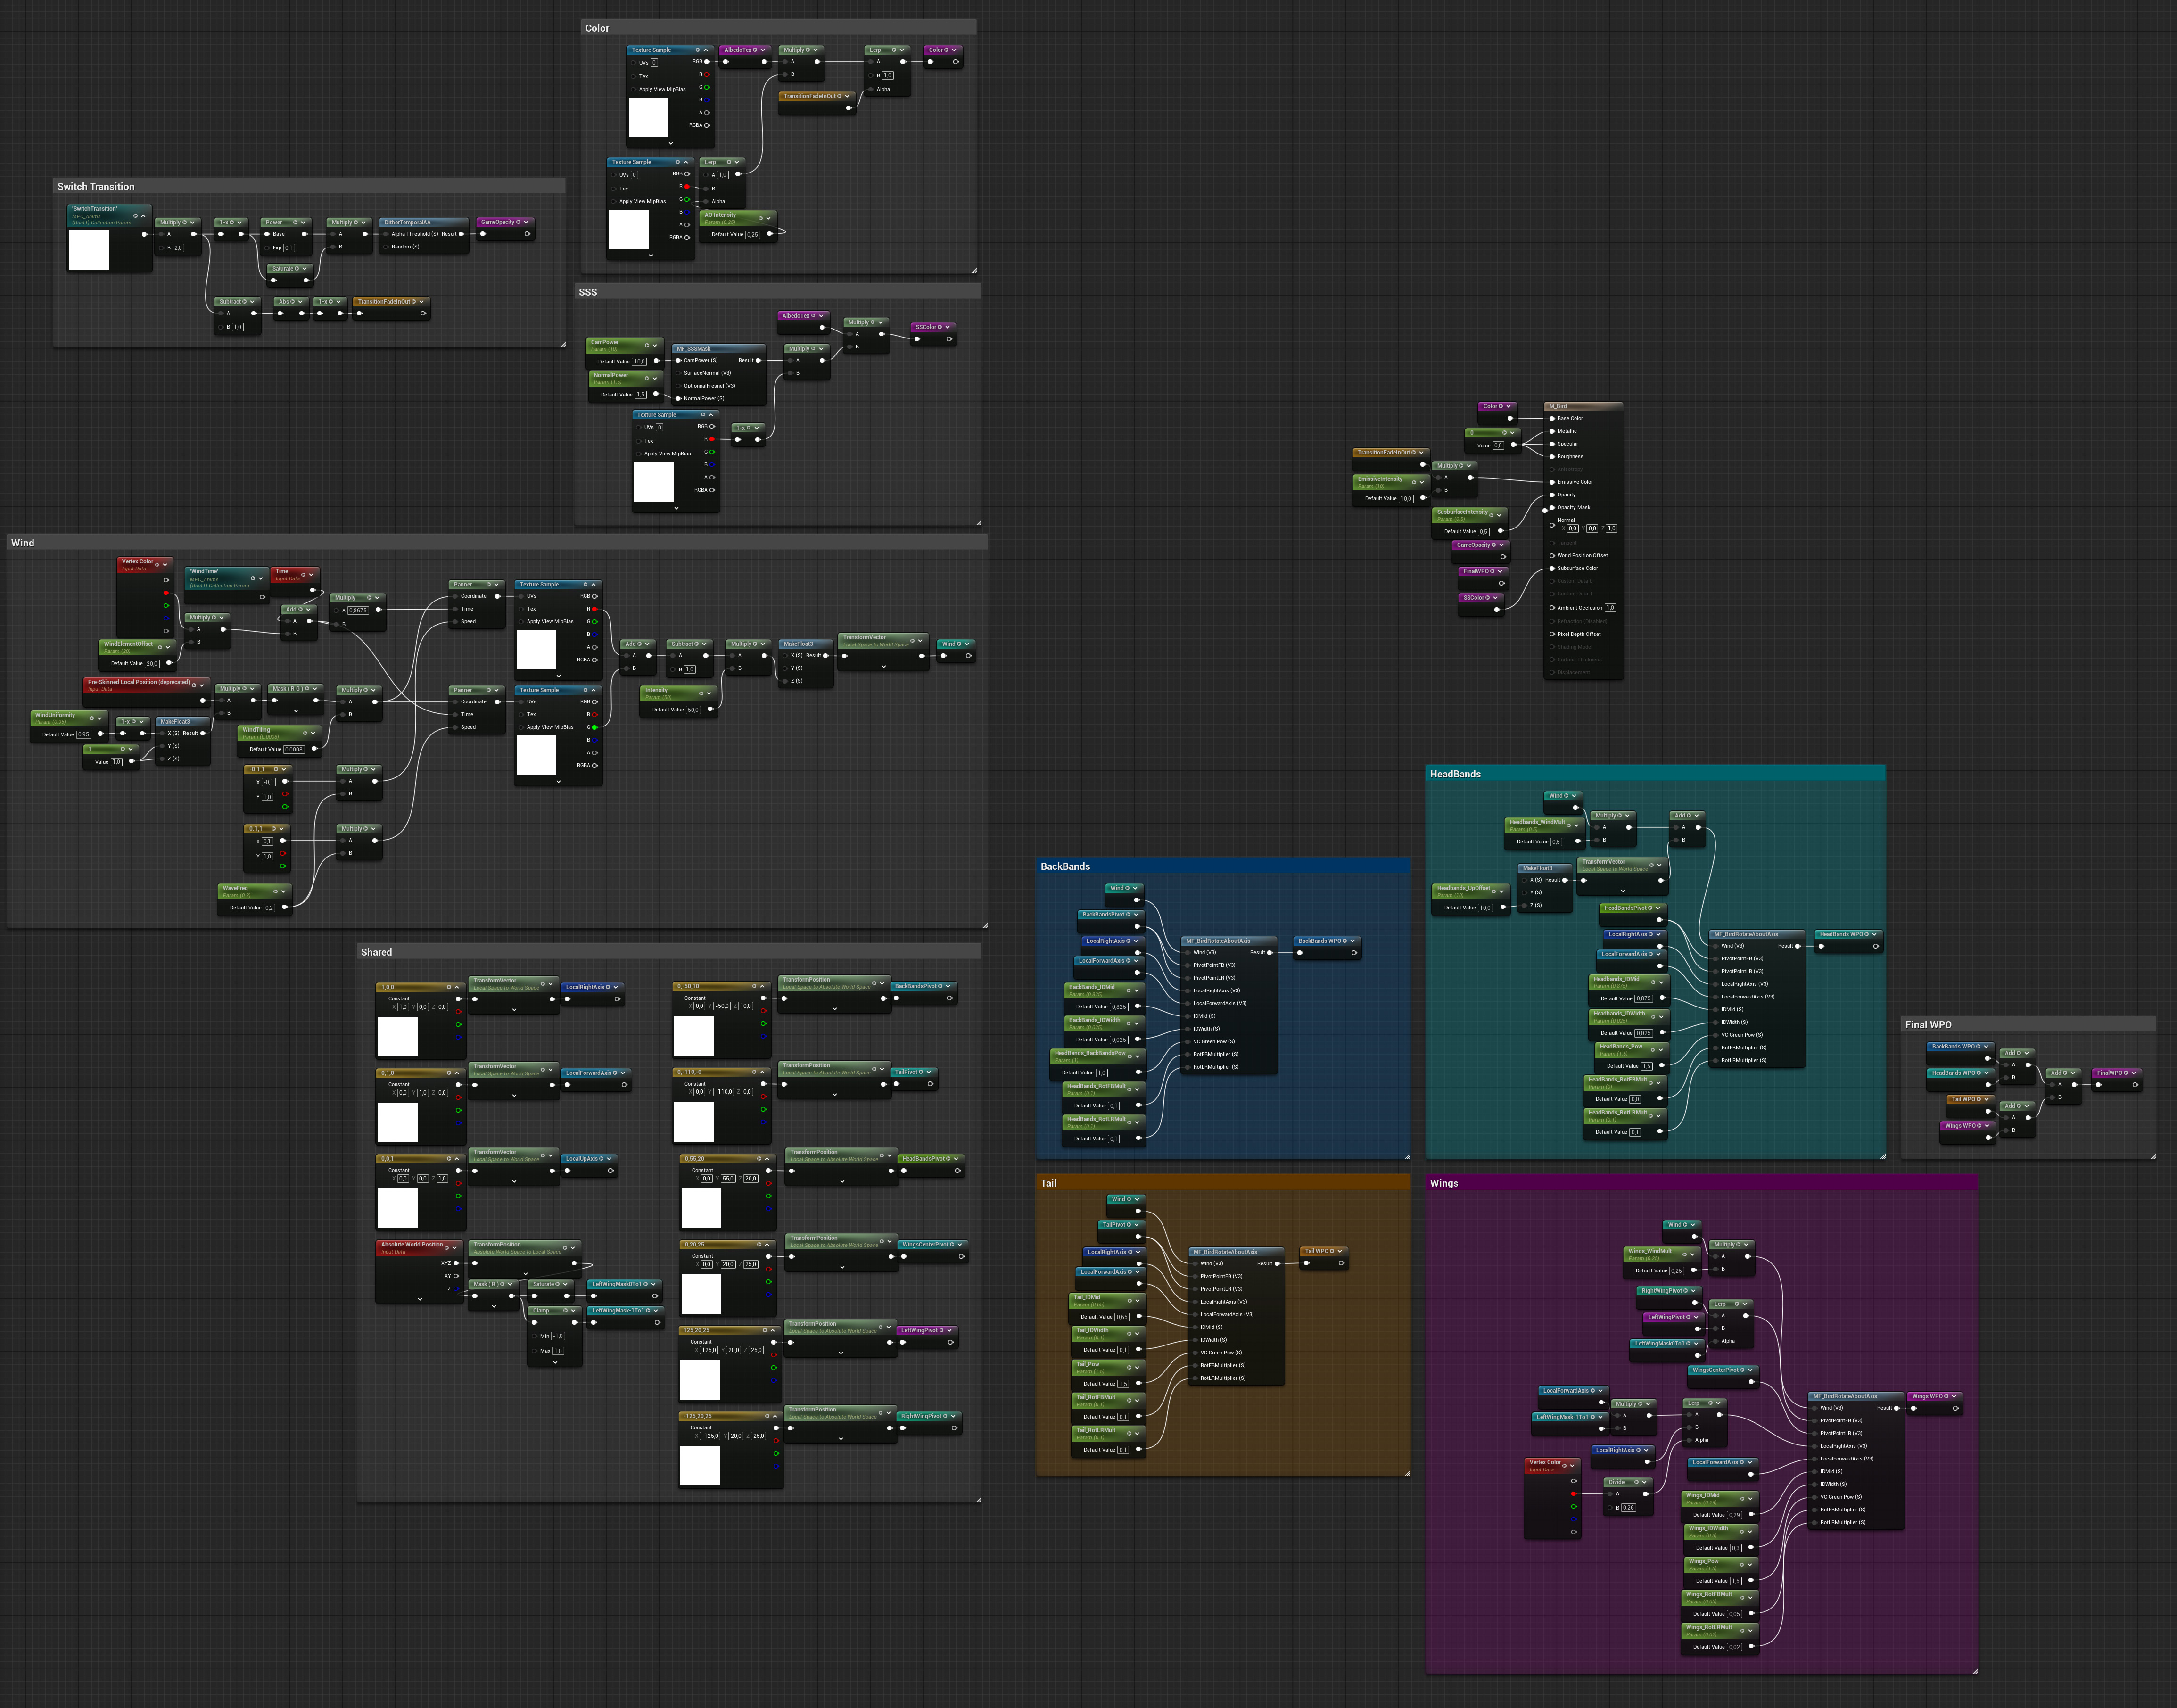Click the Opacity input pin on M_Bird
Viewport: 2177px width, 1708px height.
[x=1552, y=494]
